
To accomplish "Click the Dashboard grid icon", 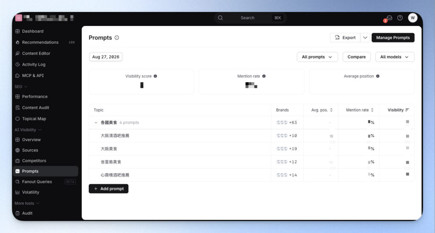I will [17, 31].
